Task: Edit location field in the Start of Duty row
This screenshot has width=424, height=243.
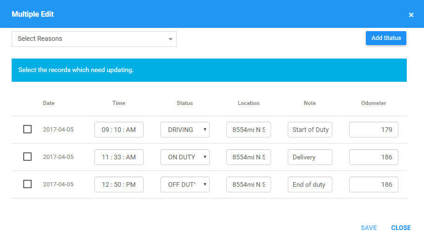Action: pos(249,130)
